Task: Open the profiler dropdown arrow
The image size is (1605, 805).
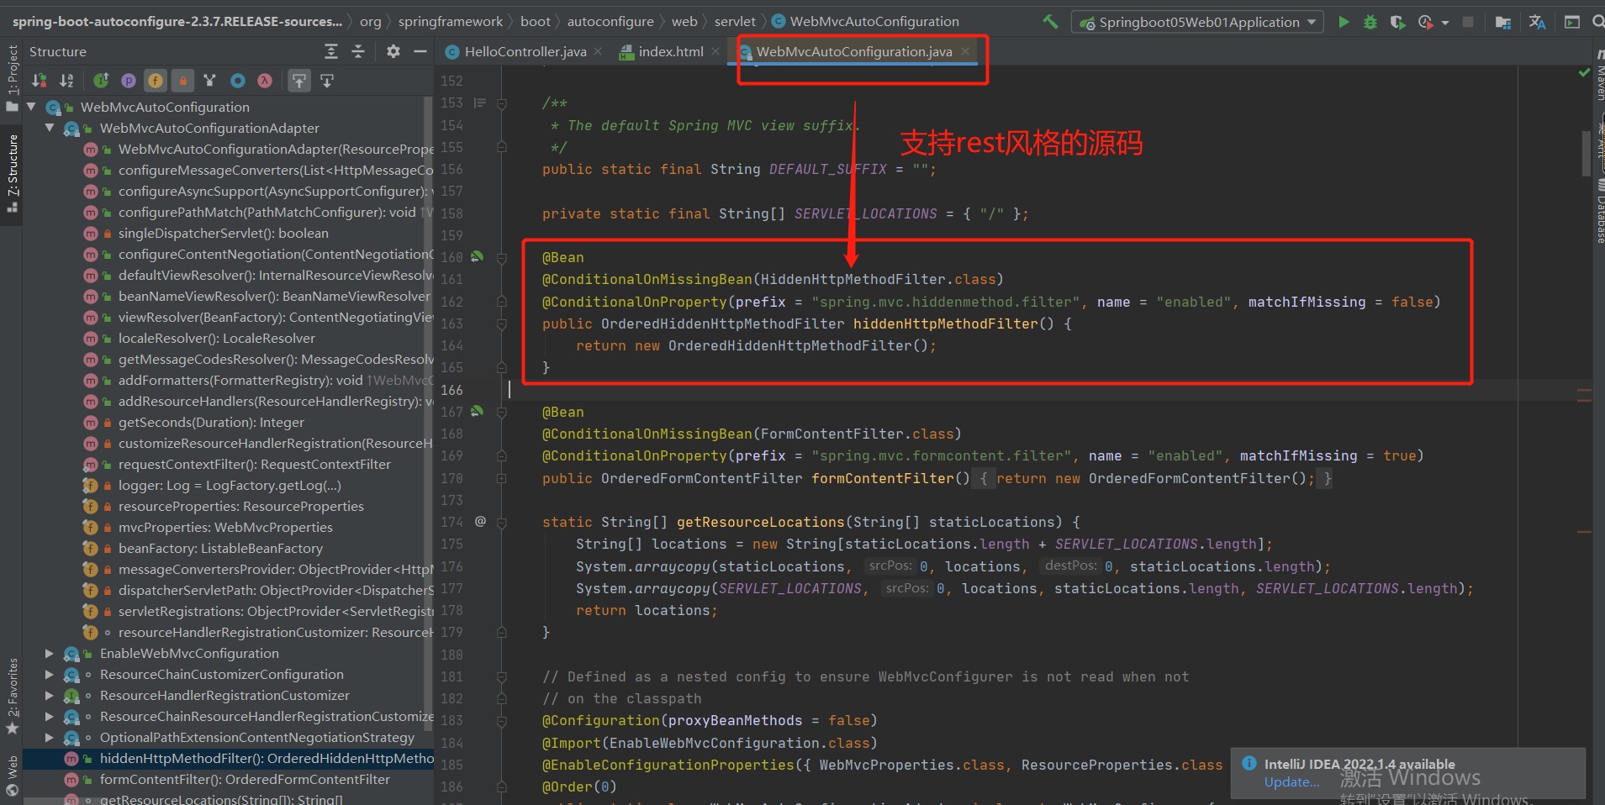Action: point(1444,23)
